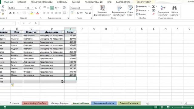Open the РАЗМЕТКА СТРАНИЦЫ ribbon tab

[42, 2]
